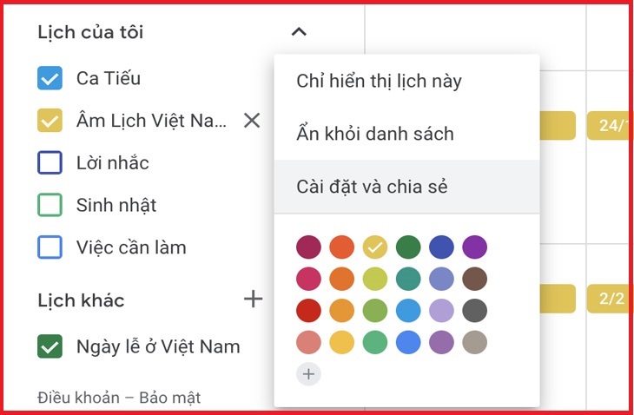Pick the brown swatch in second row

pos(474,279)
